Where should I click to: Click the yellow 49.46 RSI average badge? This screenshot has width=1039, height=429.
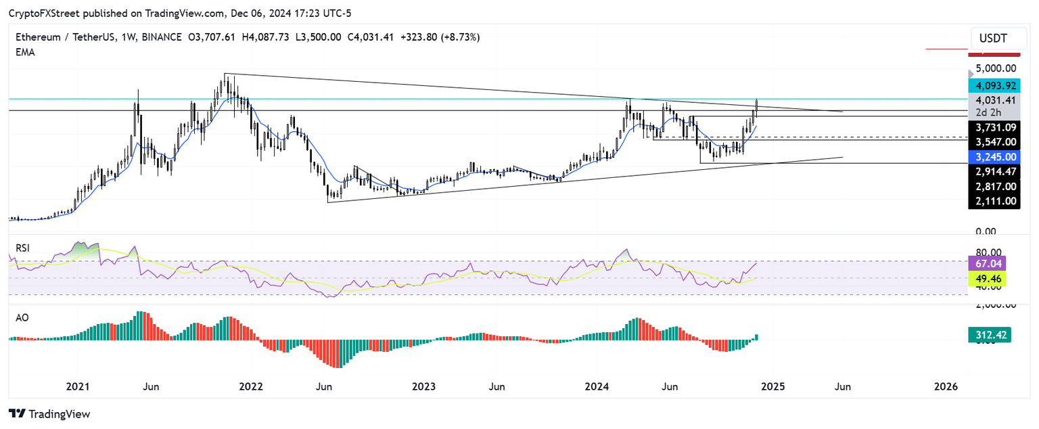(988, 278)
